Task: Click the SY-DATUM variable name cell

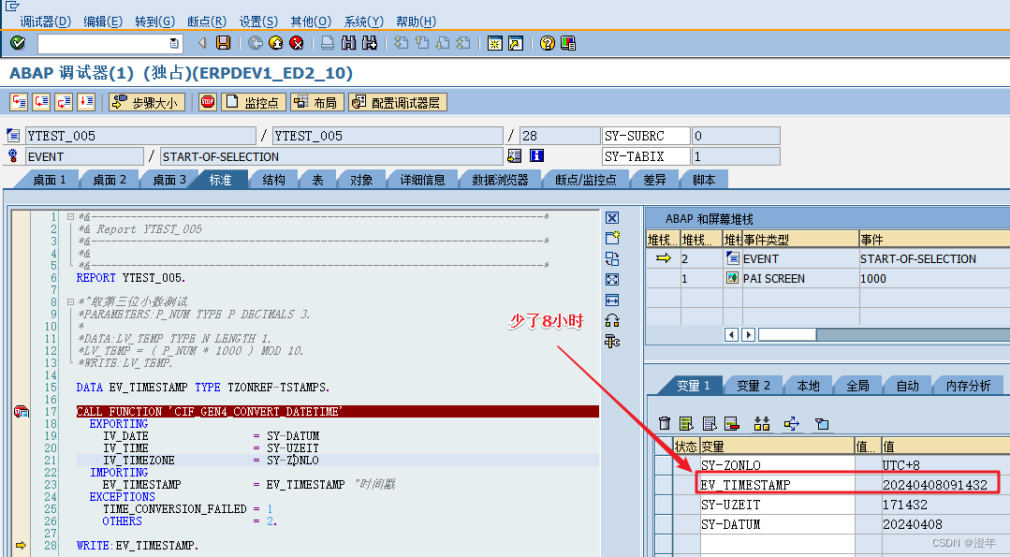Action: 777,524
